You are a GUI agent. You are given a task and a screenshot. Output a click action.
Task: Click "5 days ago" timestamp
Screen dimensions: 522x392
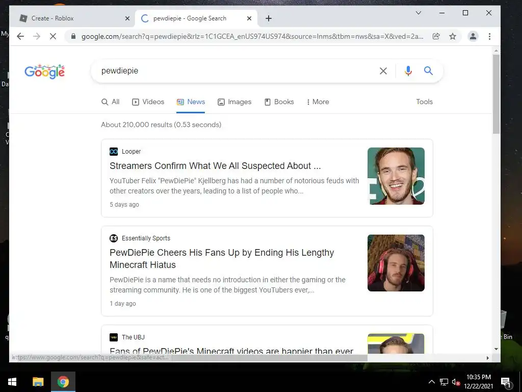click(124, 205)
